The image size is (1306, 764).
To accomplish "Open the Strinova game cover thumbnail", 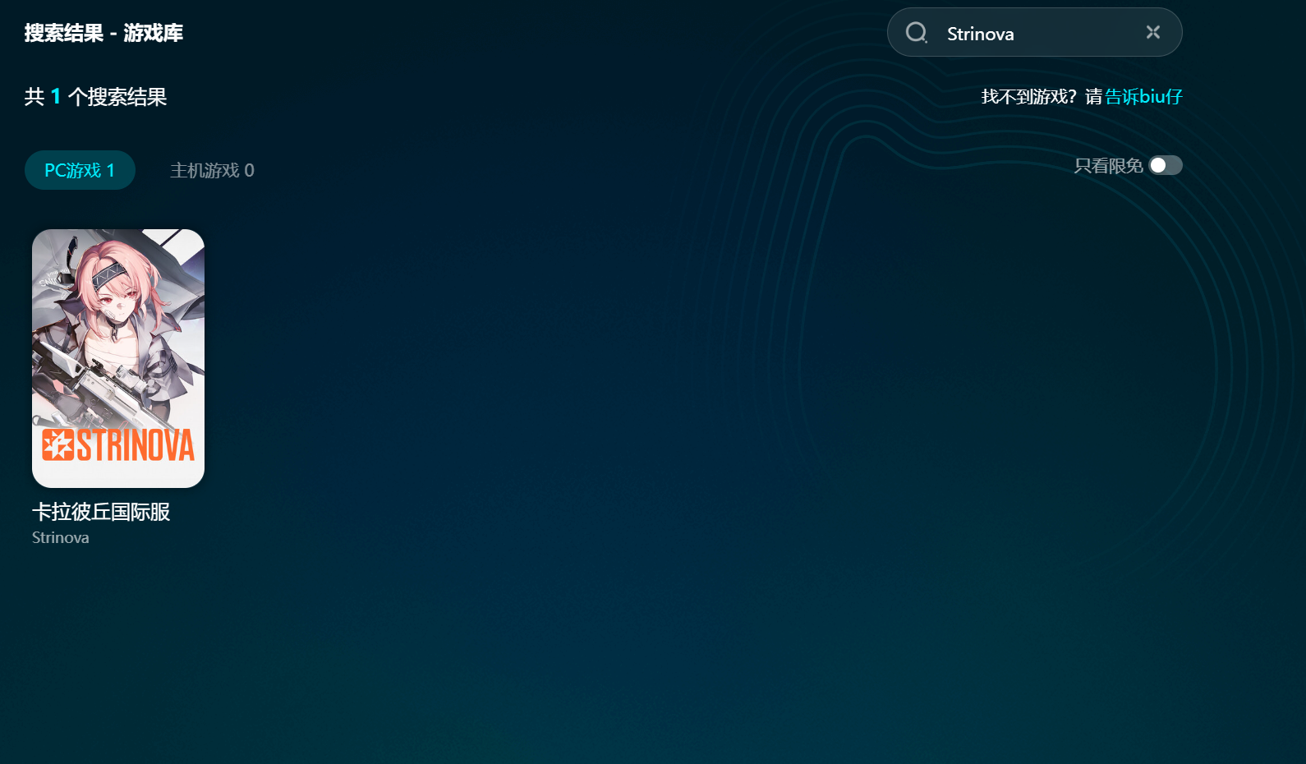I will coord(118,358).
